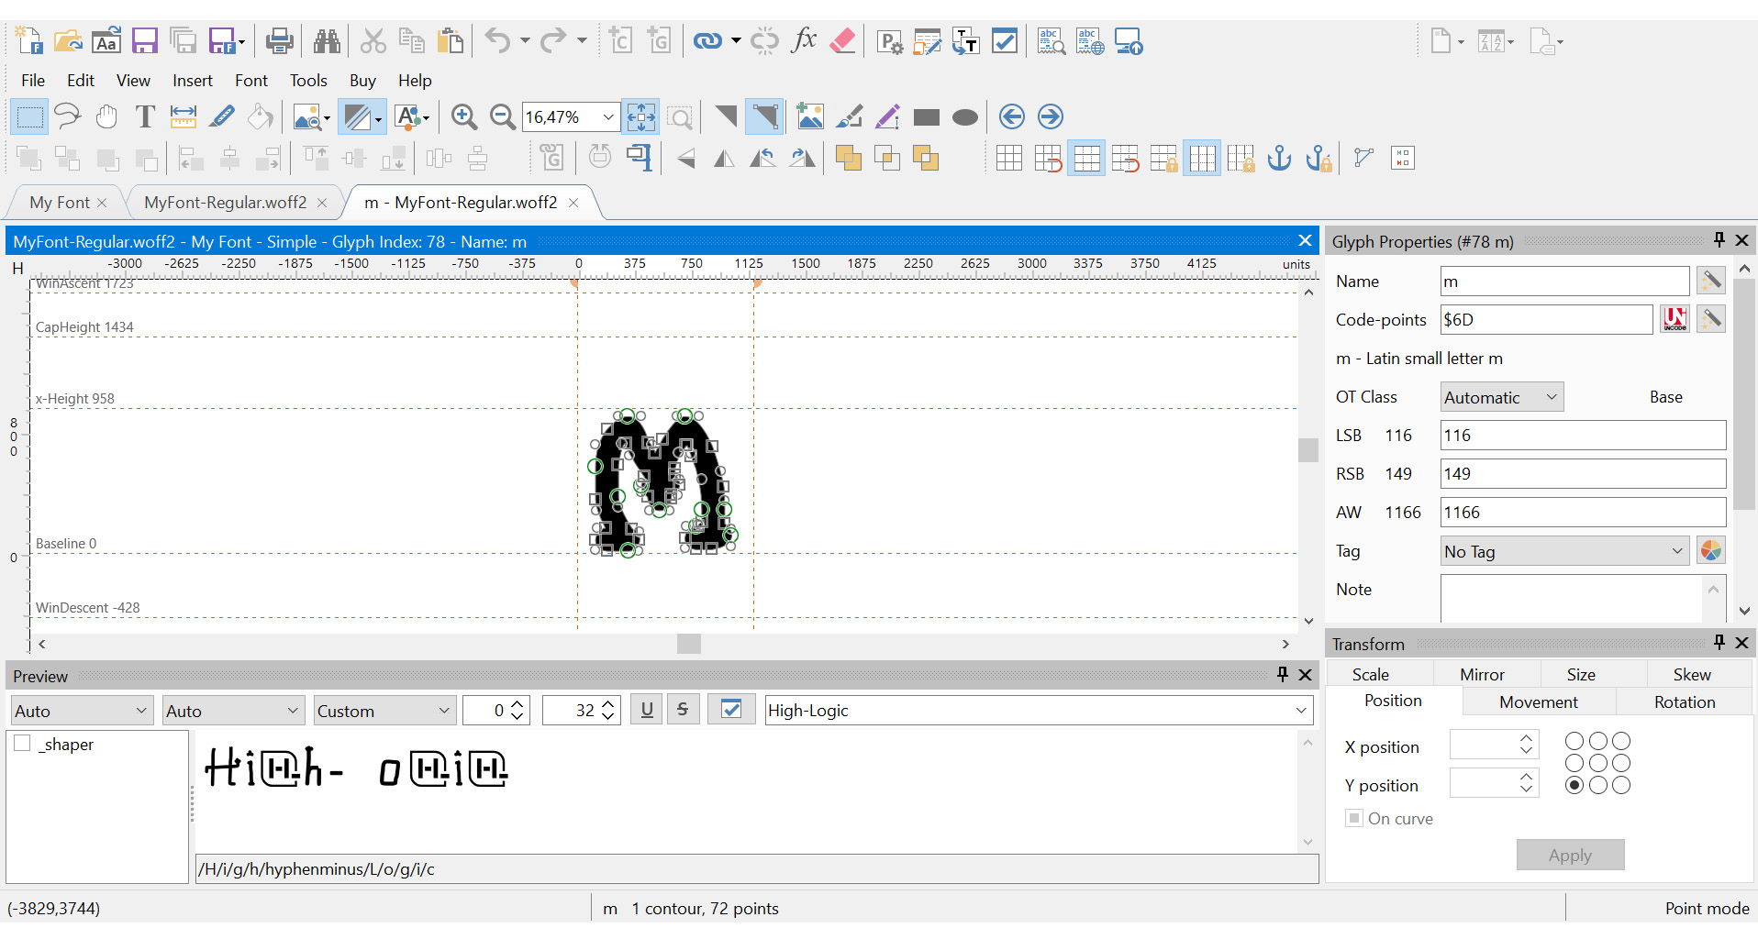Click the Apply button
Viewport: 1758px width, 939px height.
(1570, 855)
